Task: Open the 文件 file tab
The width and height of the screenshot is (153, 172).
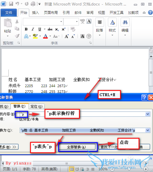Action: click(x=9, y=13)
